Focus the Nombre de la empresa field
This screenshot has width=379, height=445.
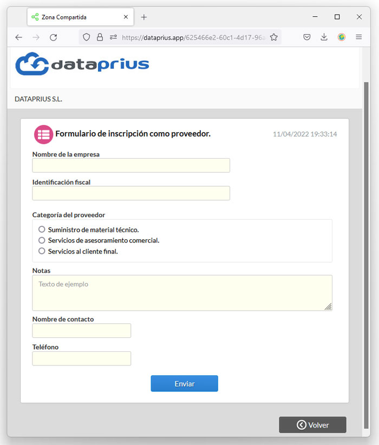coord(131,166)
